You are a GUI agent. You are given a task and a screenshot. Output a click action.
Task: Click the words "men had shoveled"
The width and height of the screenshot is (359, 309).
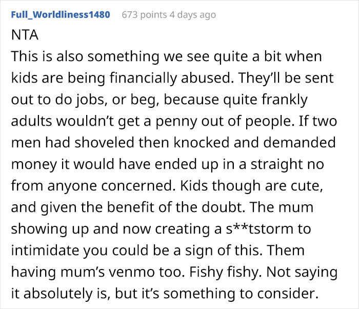tap(73, 142)
